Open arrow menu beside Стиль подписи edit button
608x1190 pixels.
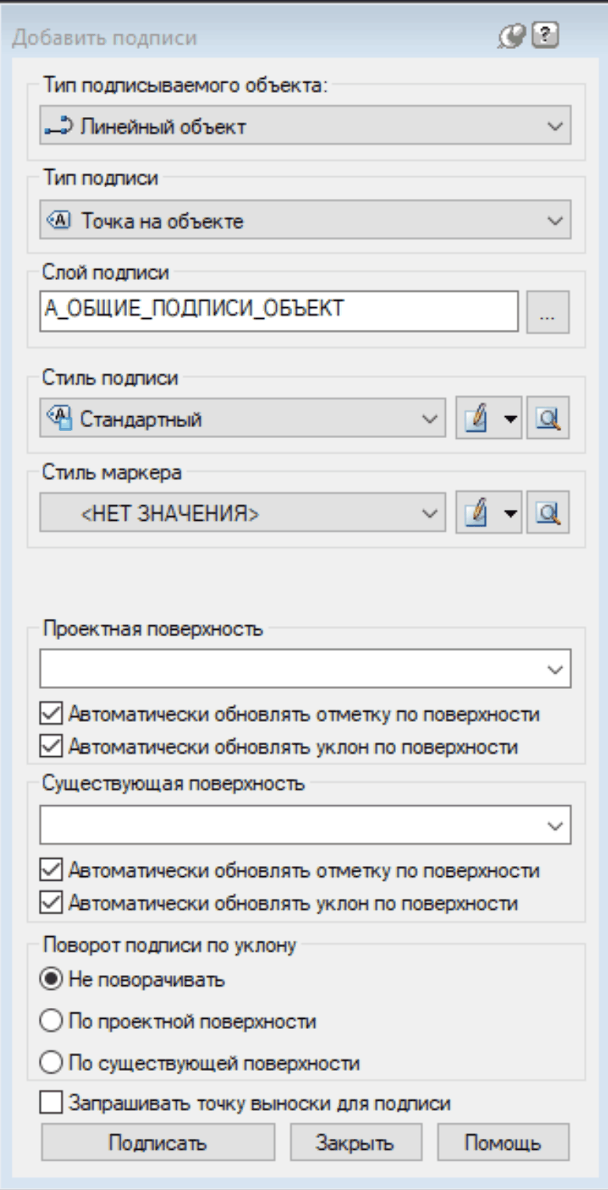point(511,419)
